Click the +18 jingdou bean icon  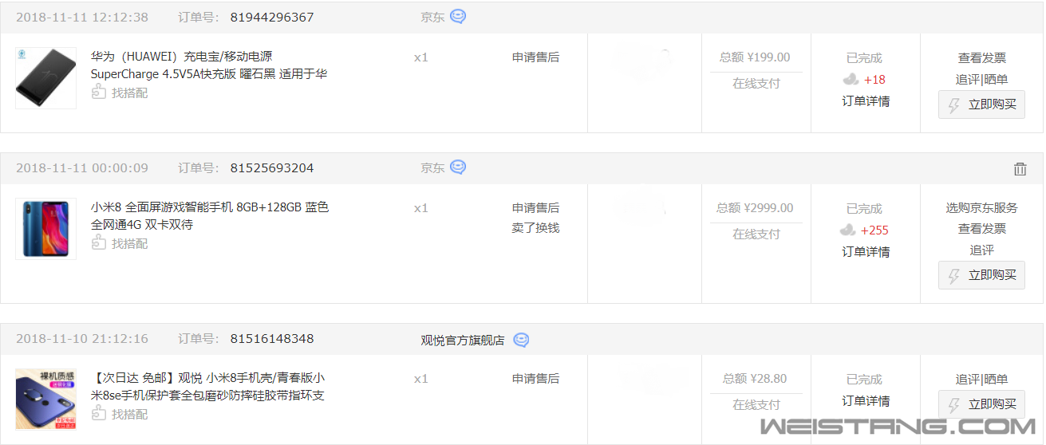point(851,79)
